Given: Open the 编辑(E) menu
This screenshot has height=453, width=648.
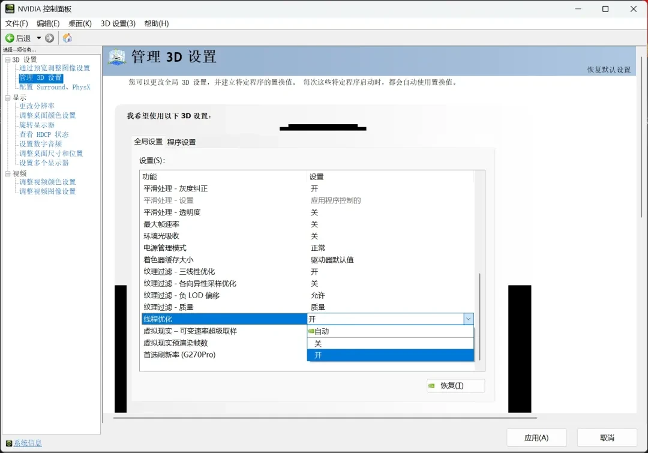Looking at the screenshot, I should point(48,23).
